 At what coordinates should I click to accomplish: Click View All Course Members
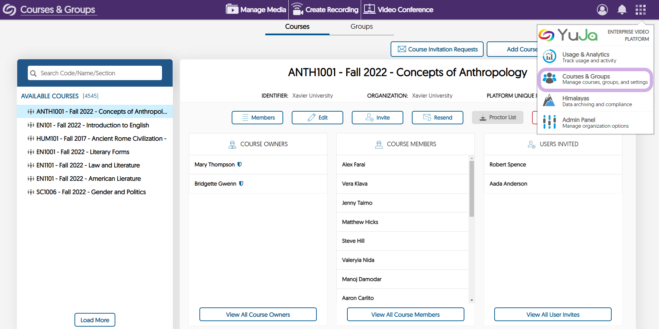click(x=405, y=314)
